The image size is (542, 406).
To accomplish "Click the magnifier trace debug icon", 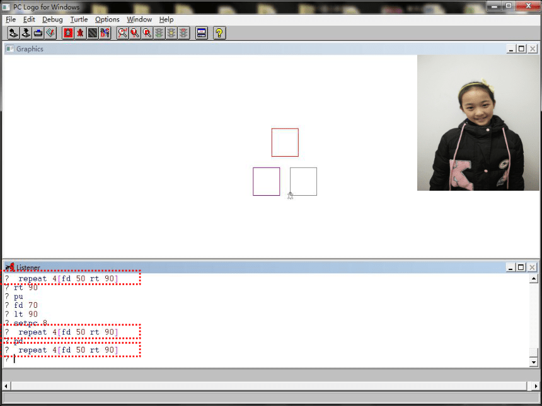I will 122,33.
